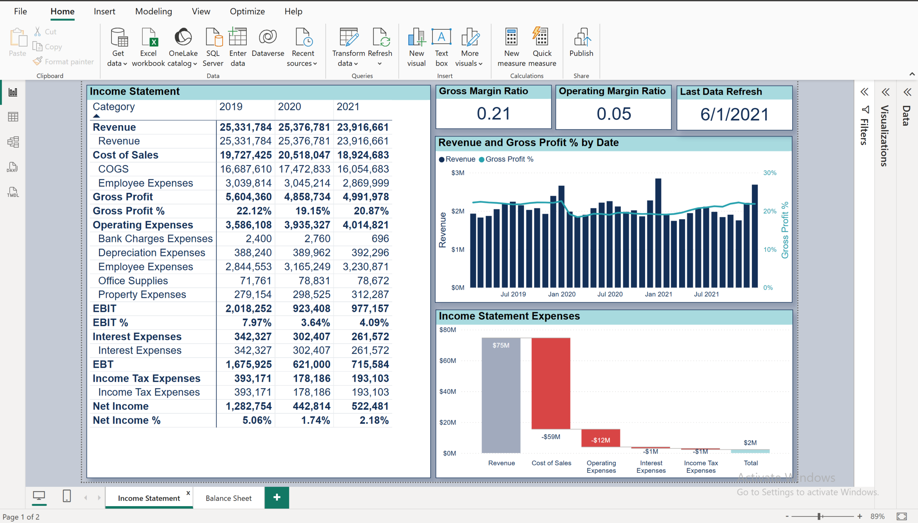Switch to the mobile layout view
The height and width of the screenshot is (523, 918).
pos(67,496)
